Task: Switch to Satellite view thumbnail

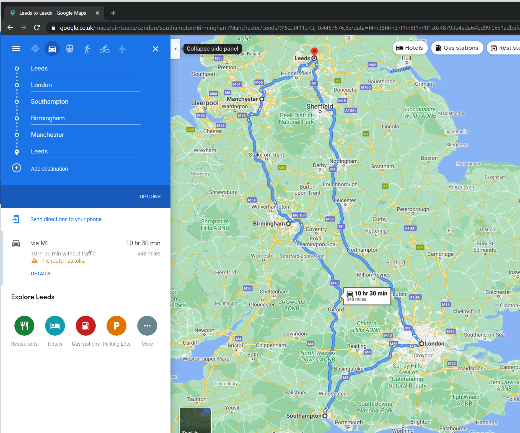Action: (195, 420)
